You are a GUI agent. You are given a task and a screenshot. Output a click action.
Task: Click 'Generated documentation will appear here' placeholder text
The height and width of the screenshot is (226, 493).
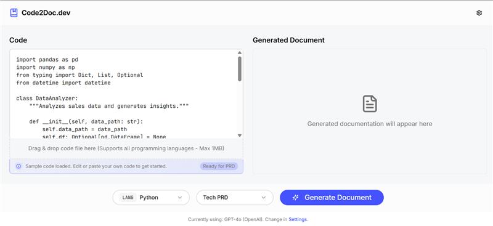(x=370, y=124)
